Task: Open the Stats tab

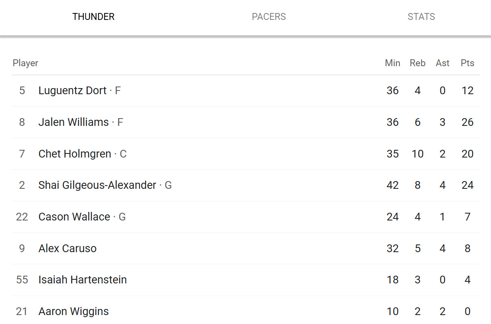Action: point(421,17)
